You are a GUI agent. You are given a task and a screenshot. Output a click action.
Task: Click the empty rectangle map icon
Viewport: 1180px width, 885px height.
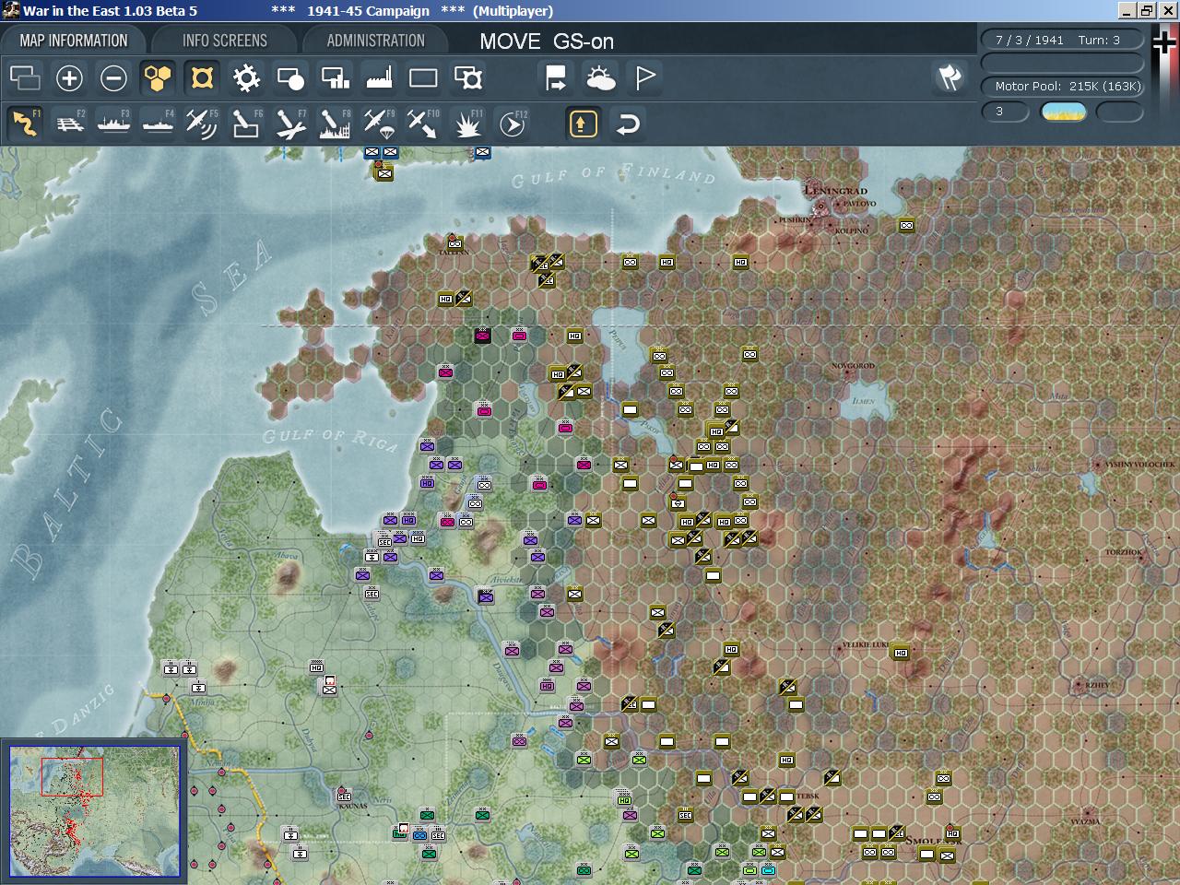point(423,78)
